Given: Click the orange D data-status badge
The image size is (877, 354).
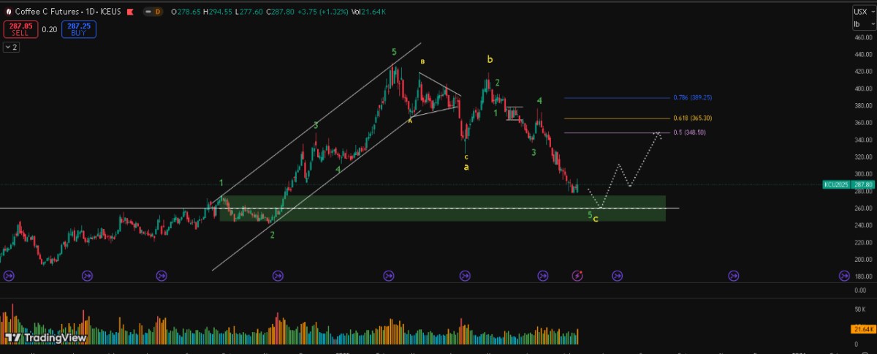Looking at the screenshot, I should (x=156, y=12).
